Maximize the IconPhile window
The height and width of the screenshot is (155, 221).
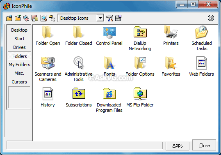click(193, 5)
